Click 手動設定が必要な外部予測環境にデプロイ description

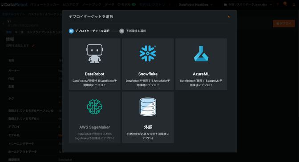point(148,136)
